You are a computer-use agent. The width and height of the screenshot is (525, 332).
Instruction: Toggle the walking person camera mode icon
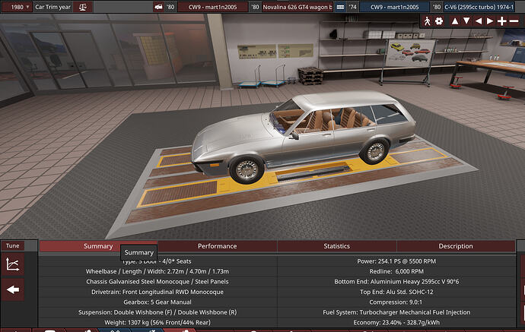(x=428, y=21)
